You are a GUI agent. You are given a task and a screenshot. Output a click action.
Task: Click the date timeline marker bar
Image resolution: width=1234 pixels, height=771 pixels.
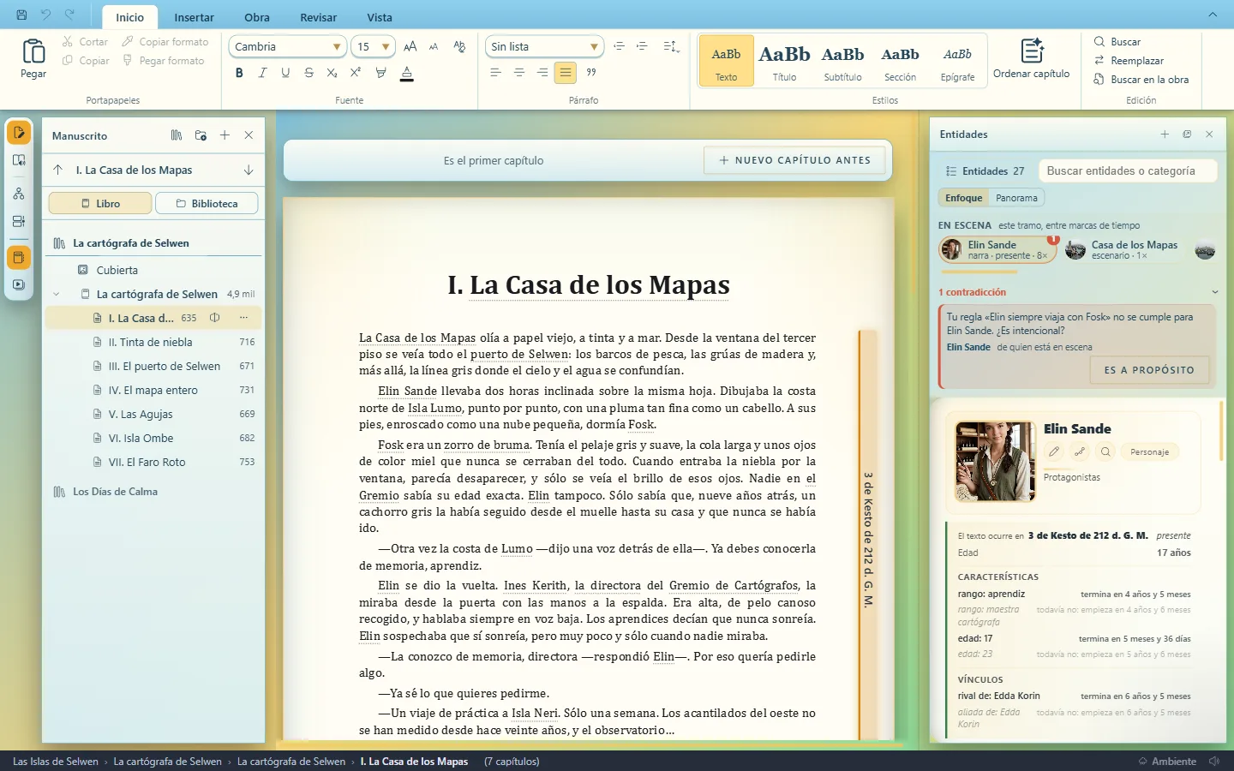[868, 535]
